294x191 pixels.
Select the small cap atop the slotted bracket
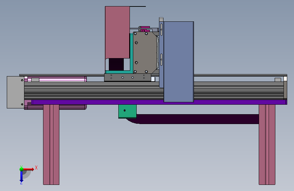click(x=161, y=20)
